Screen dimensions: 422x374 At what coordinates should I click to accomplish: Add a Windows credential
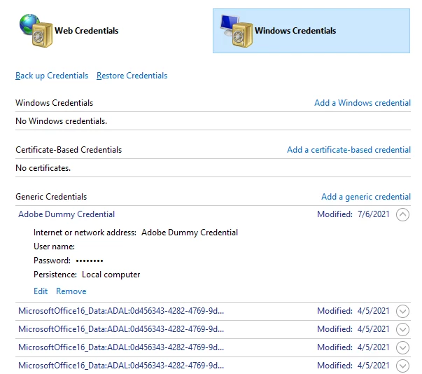[363, 103]
